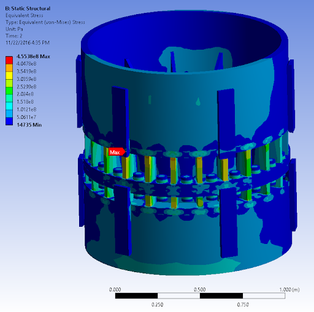Click the 4.5538e8 Max legend value
This screenshot has width=314, height=312.
coord(33,56)
